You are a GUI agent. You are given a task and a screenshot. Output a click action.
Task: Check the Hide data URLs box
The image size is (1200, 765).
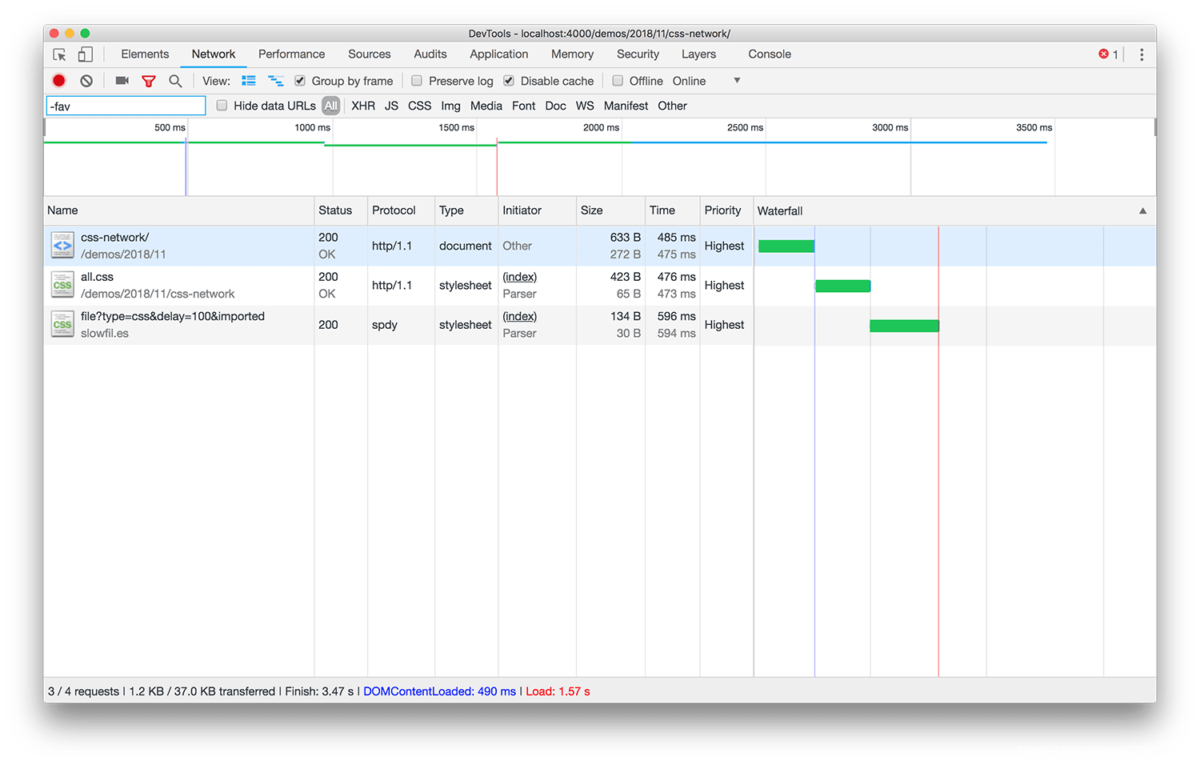click(x=222, y=106)
